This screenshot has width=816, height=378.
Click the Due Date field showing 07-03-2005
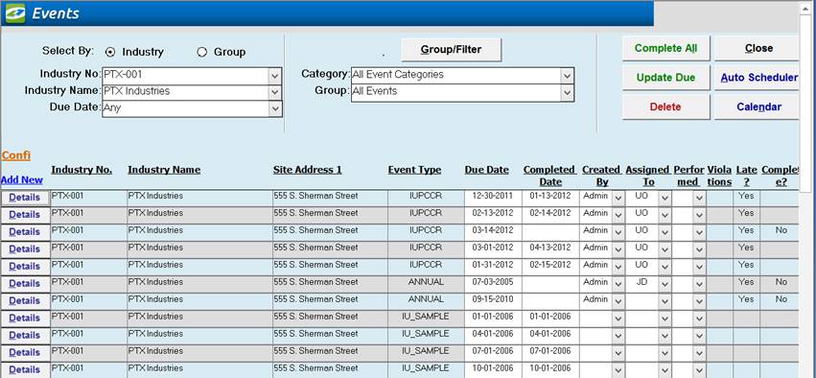pos(493,282)
